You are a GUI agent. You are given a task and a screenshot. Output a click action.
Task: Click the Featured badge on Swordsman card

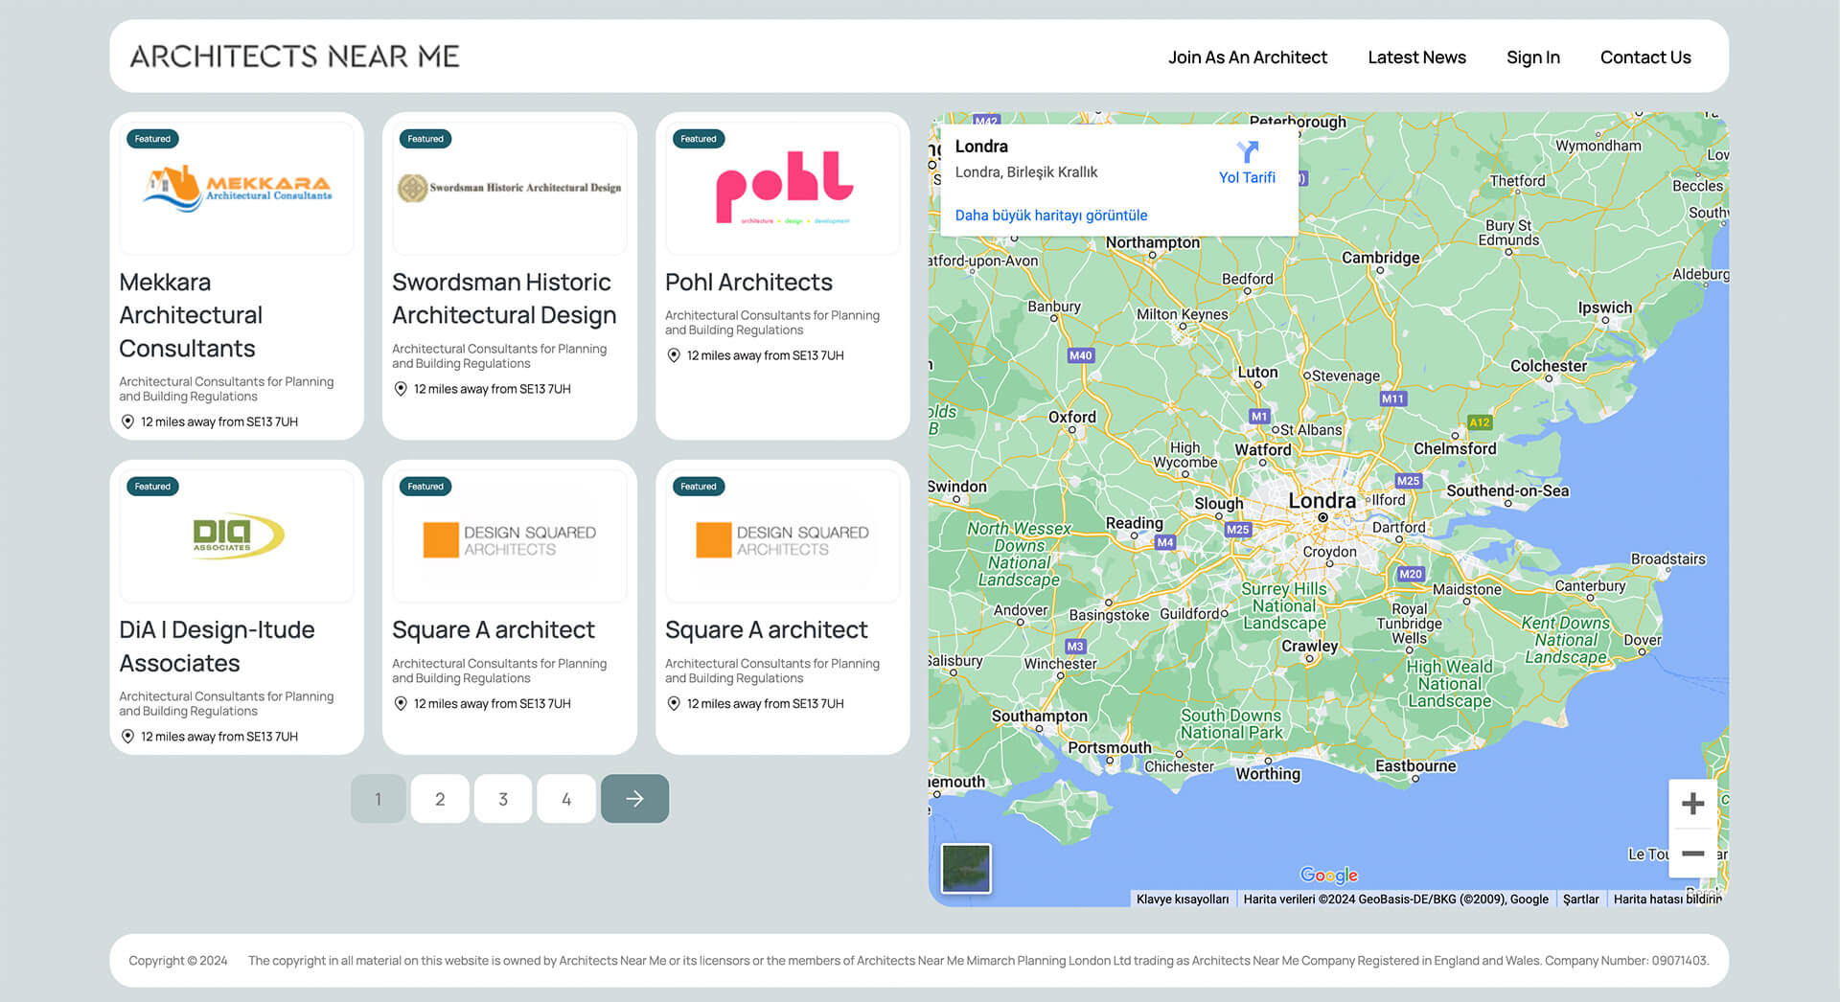click(x=425, y=139)
